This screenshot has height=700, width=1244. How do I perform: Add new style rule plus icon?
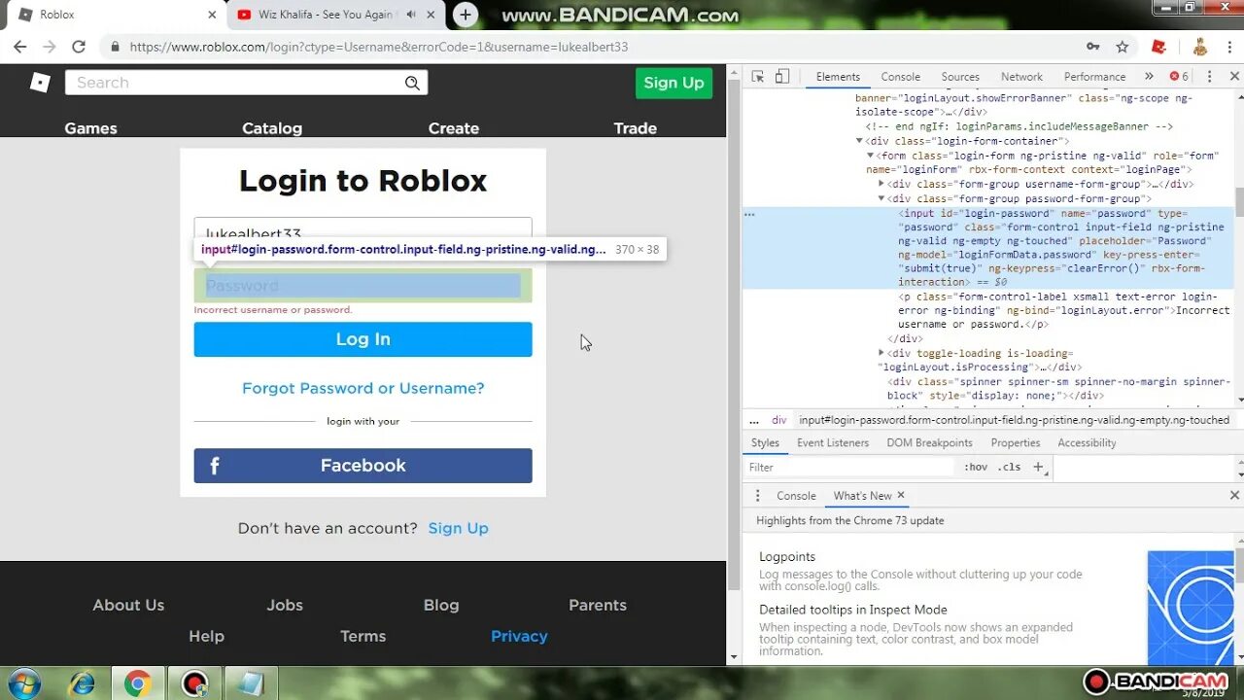point(1038,467)
